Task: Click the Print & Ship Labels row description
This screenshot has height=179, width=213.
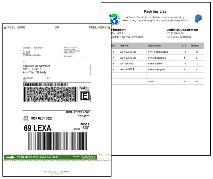Action: click(158, 52)
